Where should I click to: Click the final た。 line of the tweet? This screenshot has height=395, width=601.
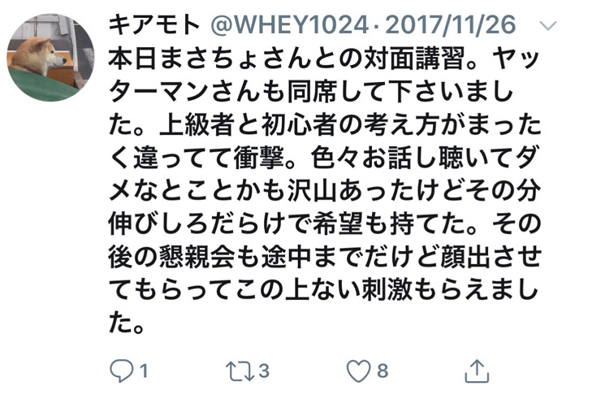tap(127, 323)
